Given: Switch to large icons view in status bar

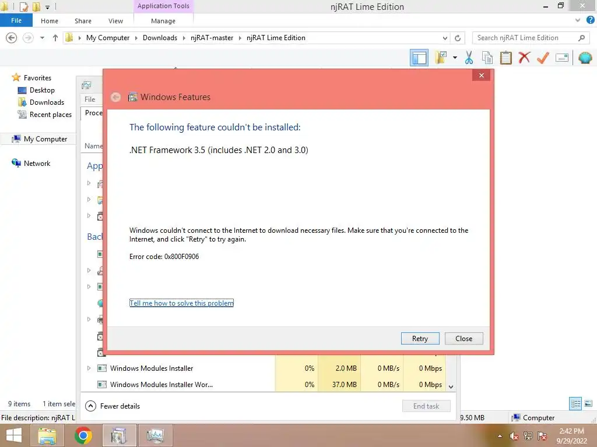Looking at the screenshot, I should click(x=588, y=404).
